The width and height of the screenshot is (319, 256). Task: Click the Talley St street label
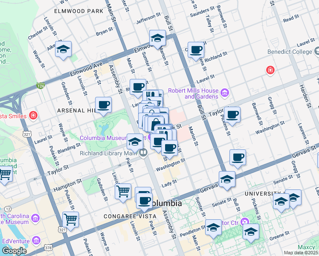pos(210,23)
